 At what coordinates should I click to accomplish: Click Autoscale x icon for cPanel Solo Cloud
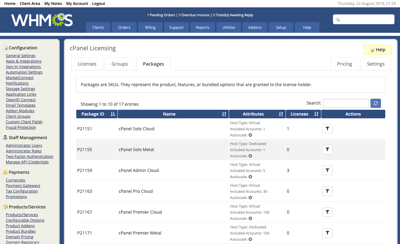point(250,135)
